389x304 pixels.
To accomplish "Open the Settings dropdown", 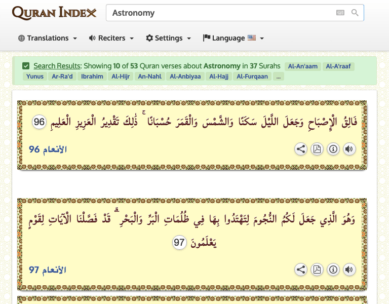I will tap(168, 38).
